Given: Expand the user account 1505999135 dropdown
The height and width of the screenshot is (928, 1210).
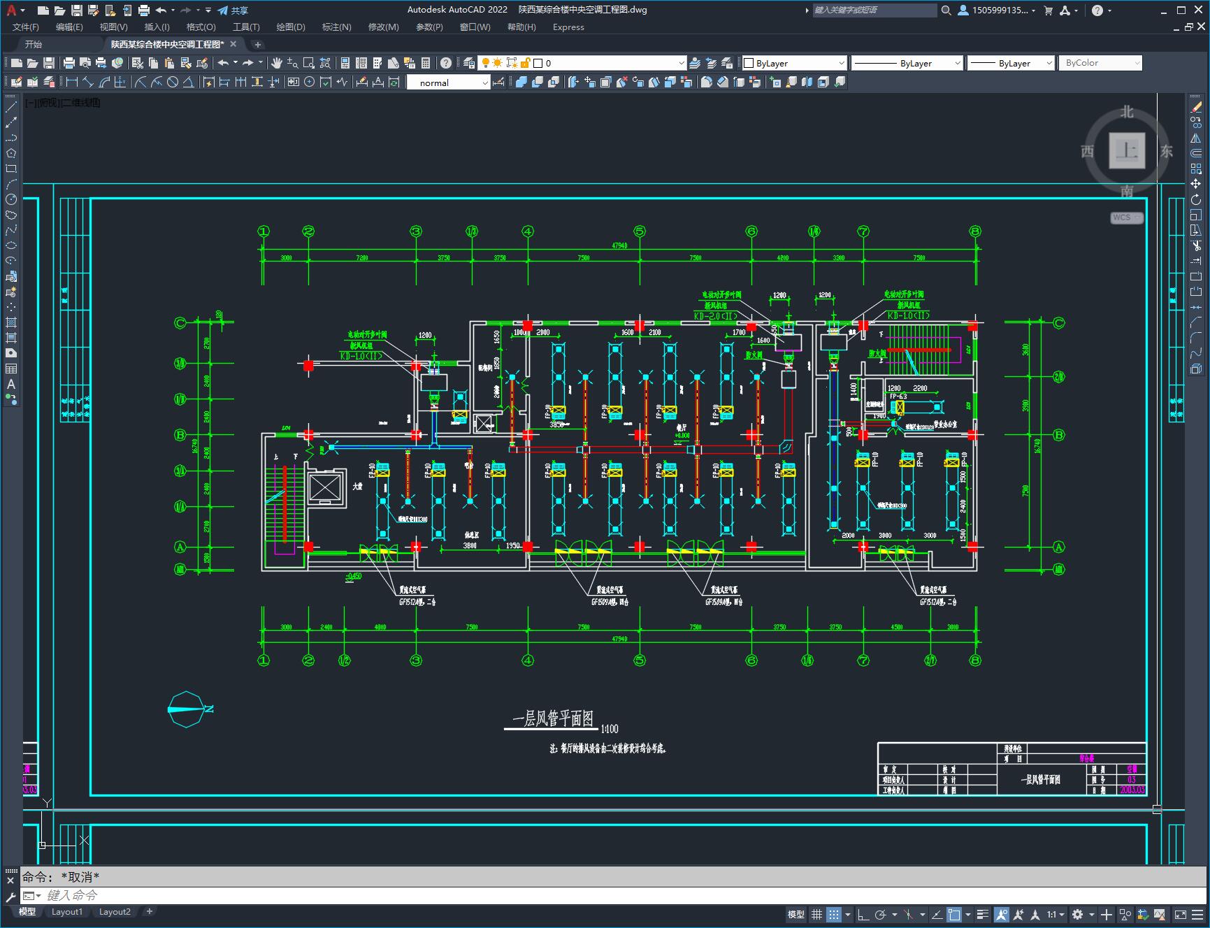Looking at the screenshot, I should (x=997, y=10).
